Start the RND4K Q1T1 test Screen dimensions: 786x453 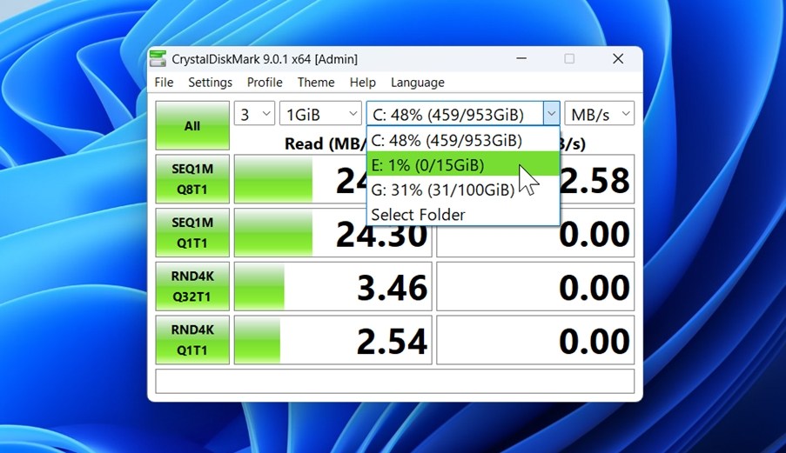(192, 340)
